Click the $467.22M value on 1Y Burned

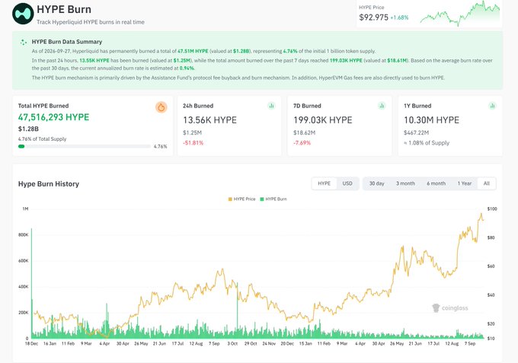(416, 133)
